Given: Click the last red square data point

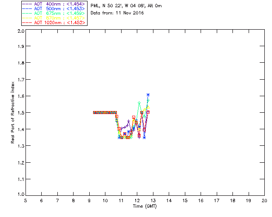Looking at the screenshot, I should point(148,112).
